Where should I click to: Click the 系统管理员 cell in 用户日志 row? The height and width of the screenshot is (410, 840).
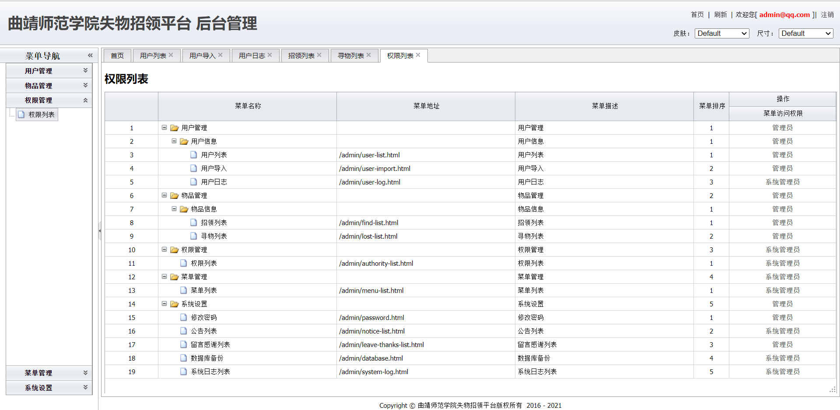pyautogui.click(x=783, y=182)
